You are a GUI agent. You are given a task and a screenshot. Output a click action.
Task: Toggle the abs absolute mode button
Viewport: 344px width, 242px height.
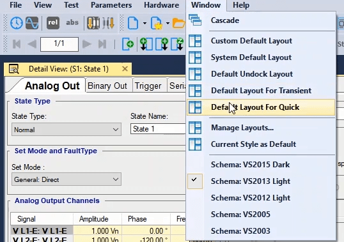[x=72, y=22]
